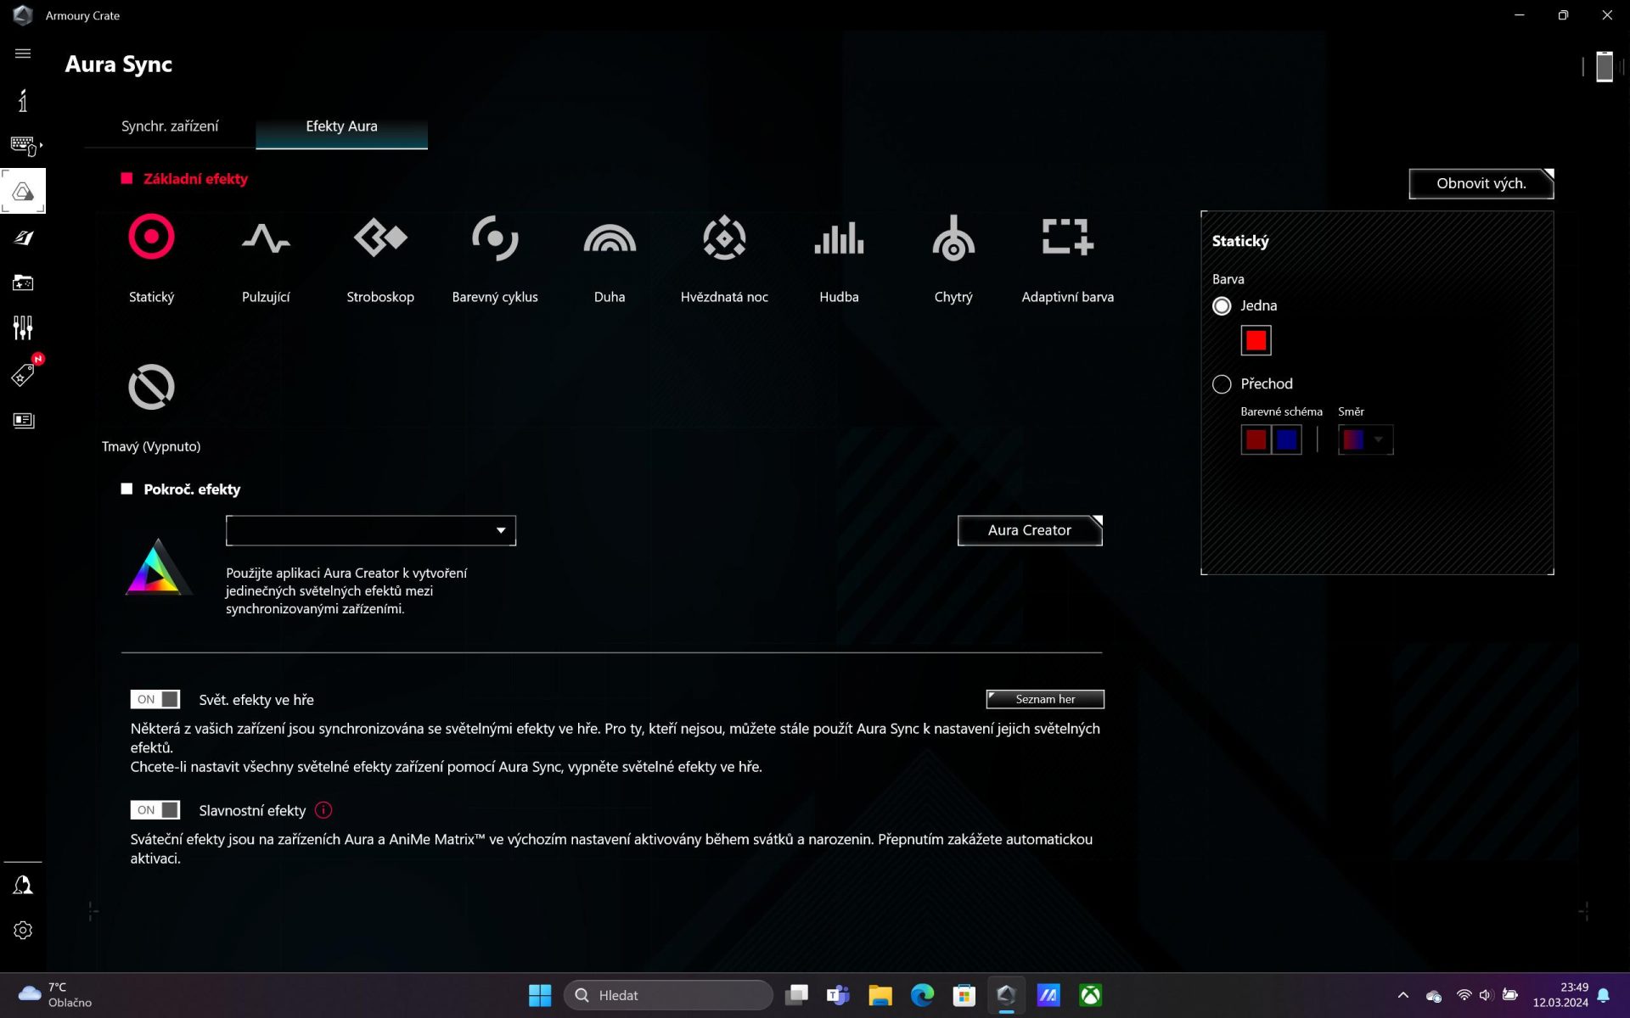Click the Hledat taskbar search field
1630x1018 pixels.
(x=668, y=995)
